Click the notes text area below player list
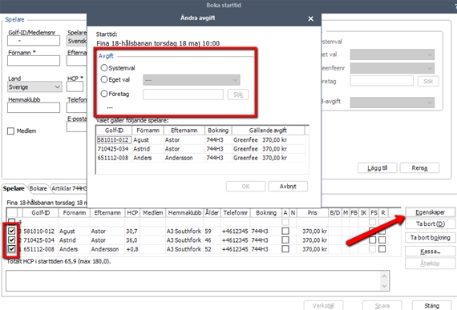 [192, 281]
